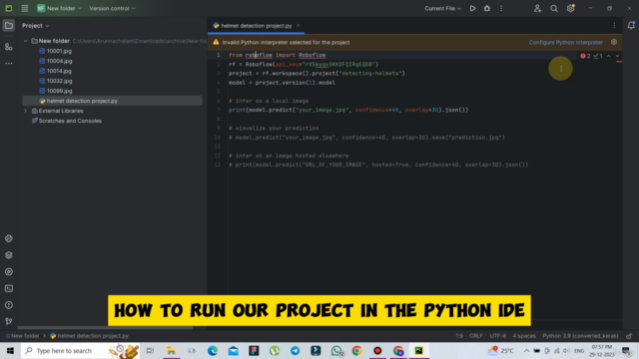Open the Current File run configuration dropdown
The width and height of the screenshot is (639, 359).
(x=442, y=8)
